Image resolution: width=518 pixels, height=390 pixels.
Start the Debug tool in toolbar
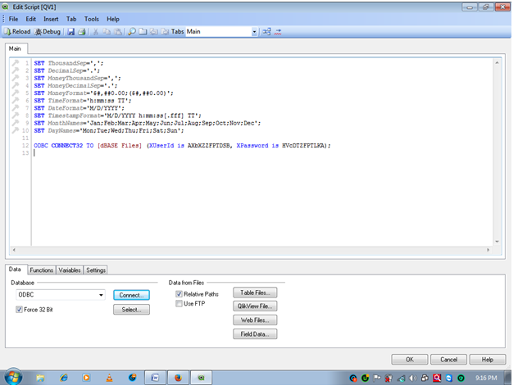[x=47, y=31]
